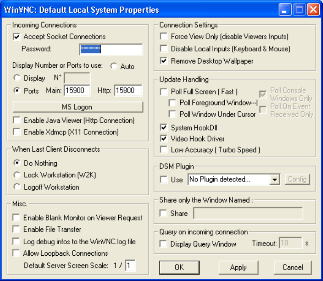Check Poll Foreground Window option
The image size is (323, 281).
[x=172, y=103]
